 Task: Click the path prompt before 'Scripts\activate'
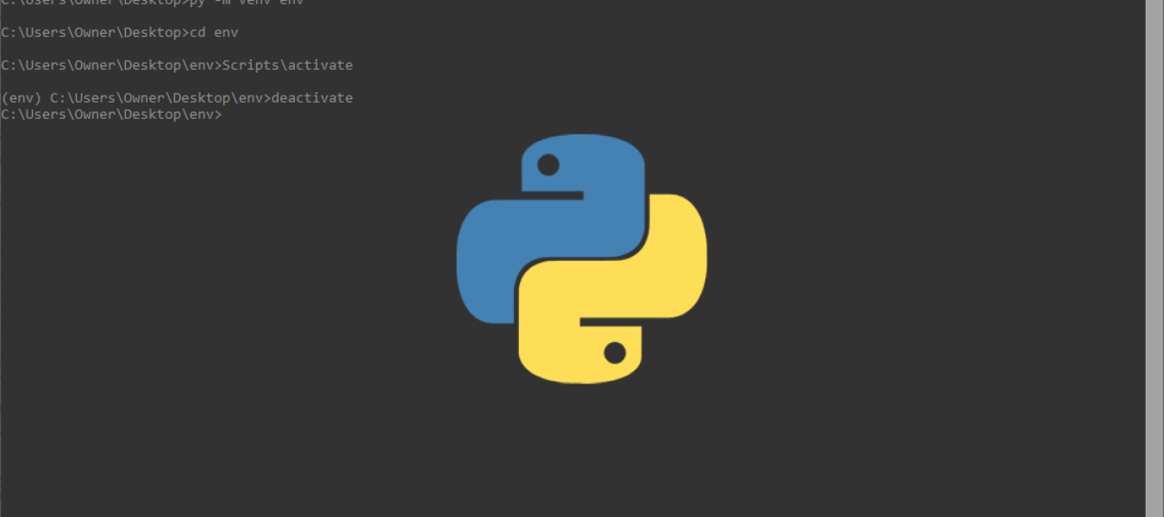110,65
